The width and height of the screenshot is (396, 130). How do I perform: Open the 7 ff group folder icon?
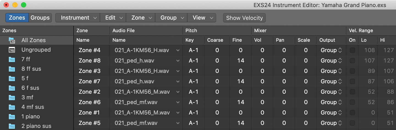pyautogui.click(x=12, y=59)
